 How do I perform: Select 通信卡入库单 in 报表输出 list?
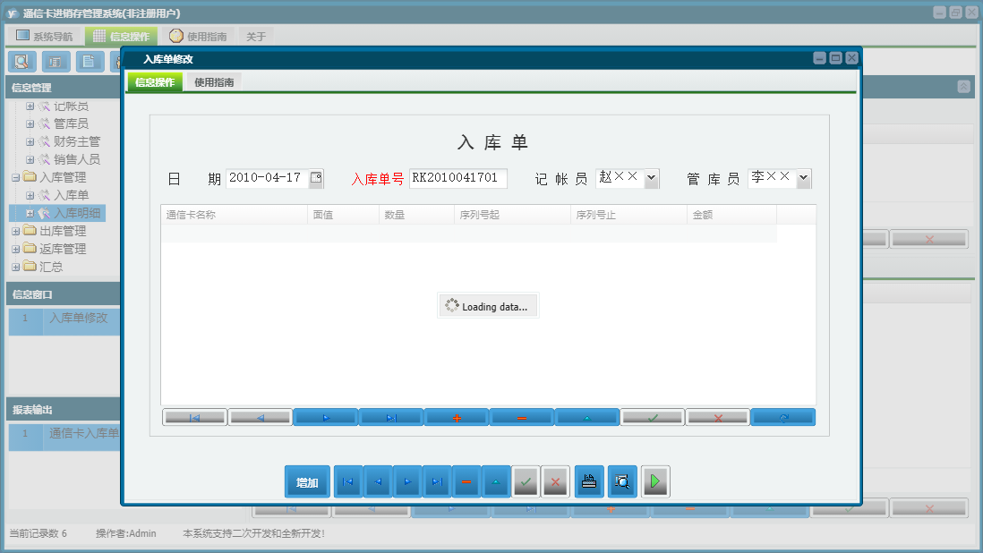tap(64, 437)
